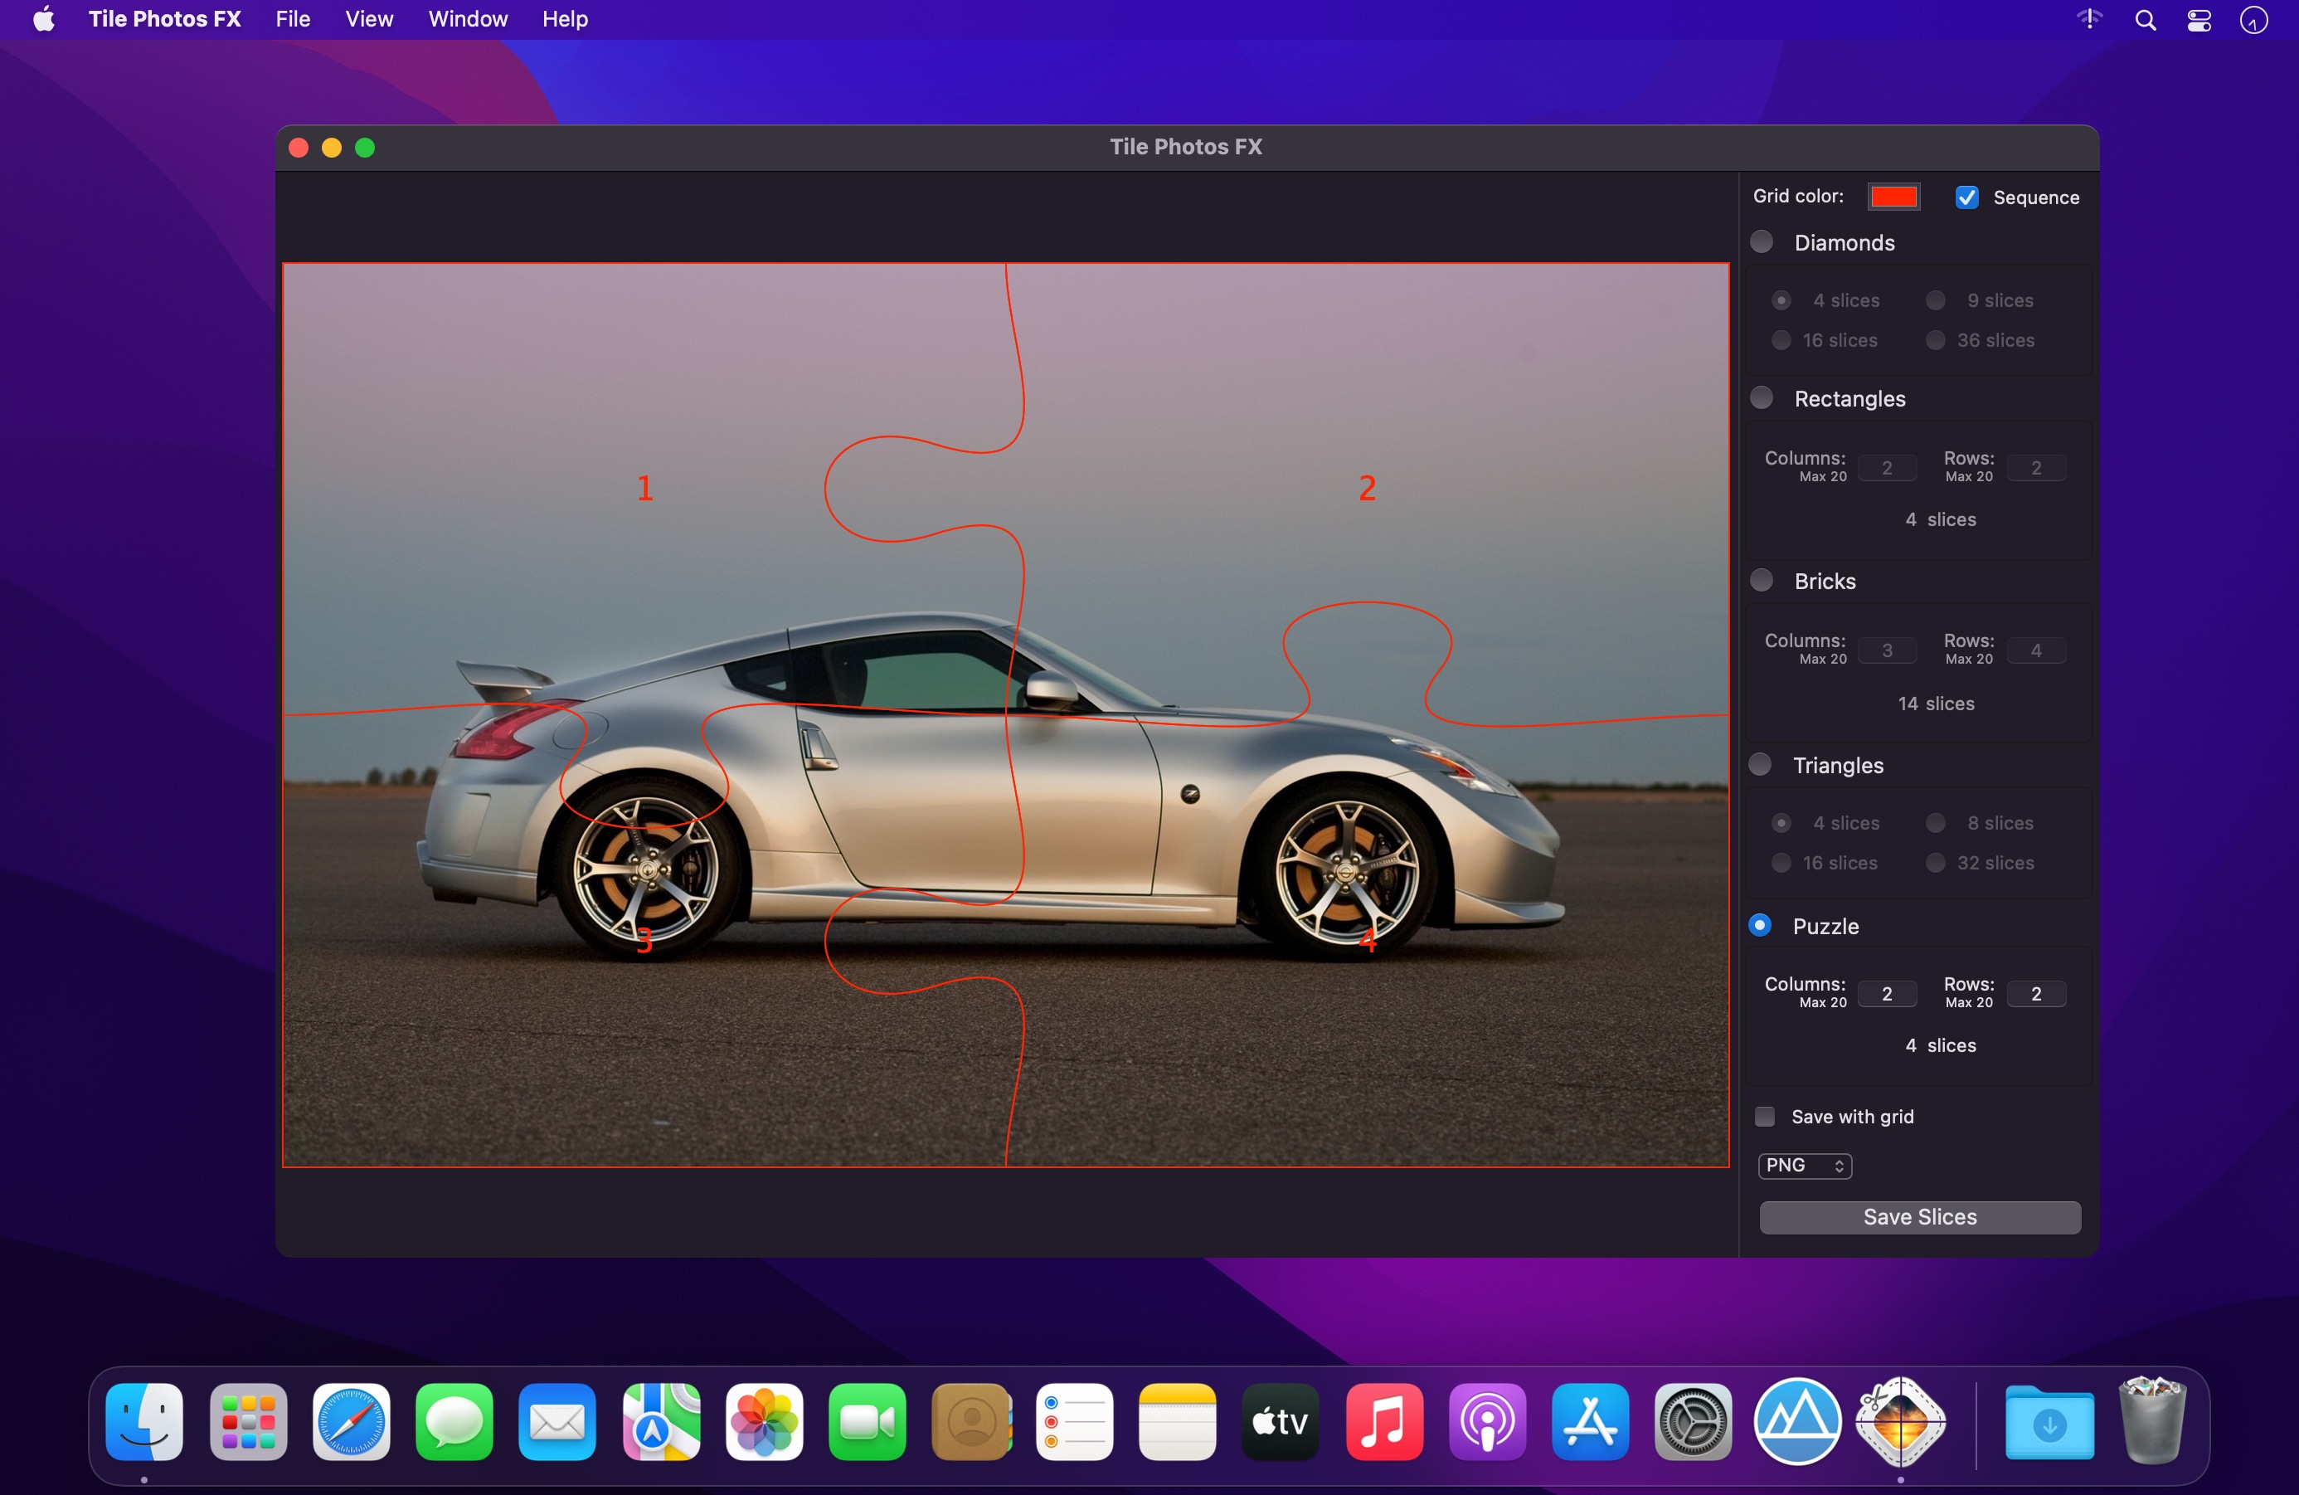The width and height of the screenshot is (2299, 1495).
Task: Open Control Center in menu bar
Action: point(2199,20)
